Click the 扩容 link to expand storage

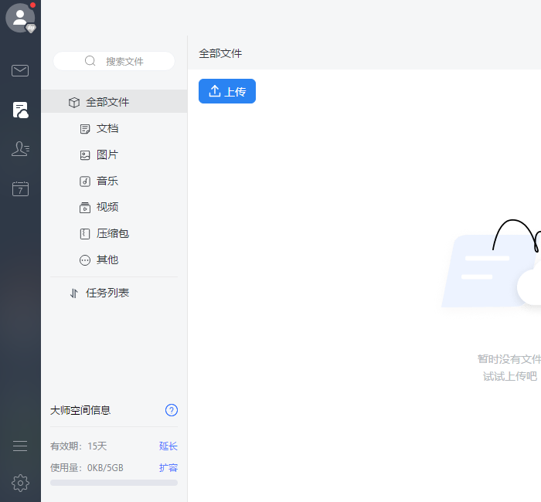[x=168, y=468]
